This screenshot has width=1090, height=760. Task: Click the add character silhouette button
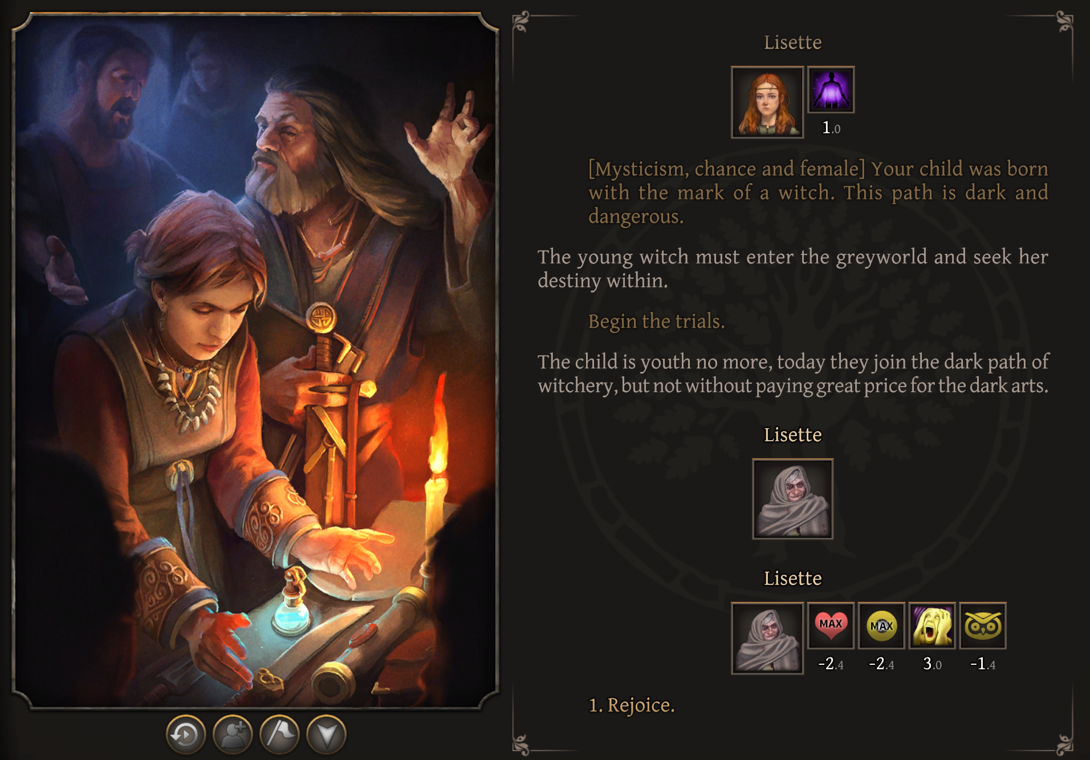233,734
